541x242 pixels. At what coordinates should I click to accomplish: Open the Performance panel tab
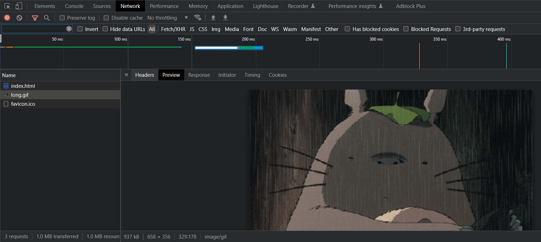click(164, 6)
